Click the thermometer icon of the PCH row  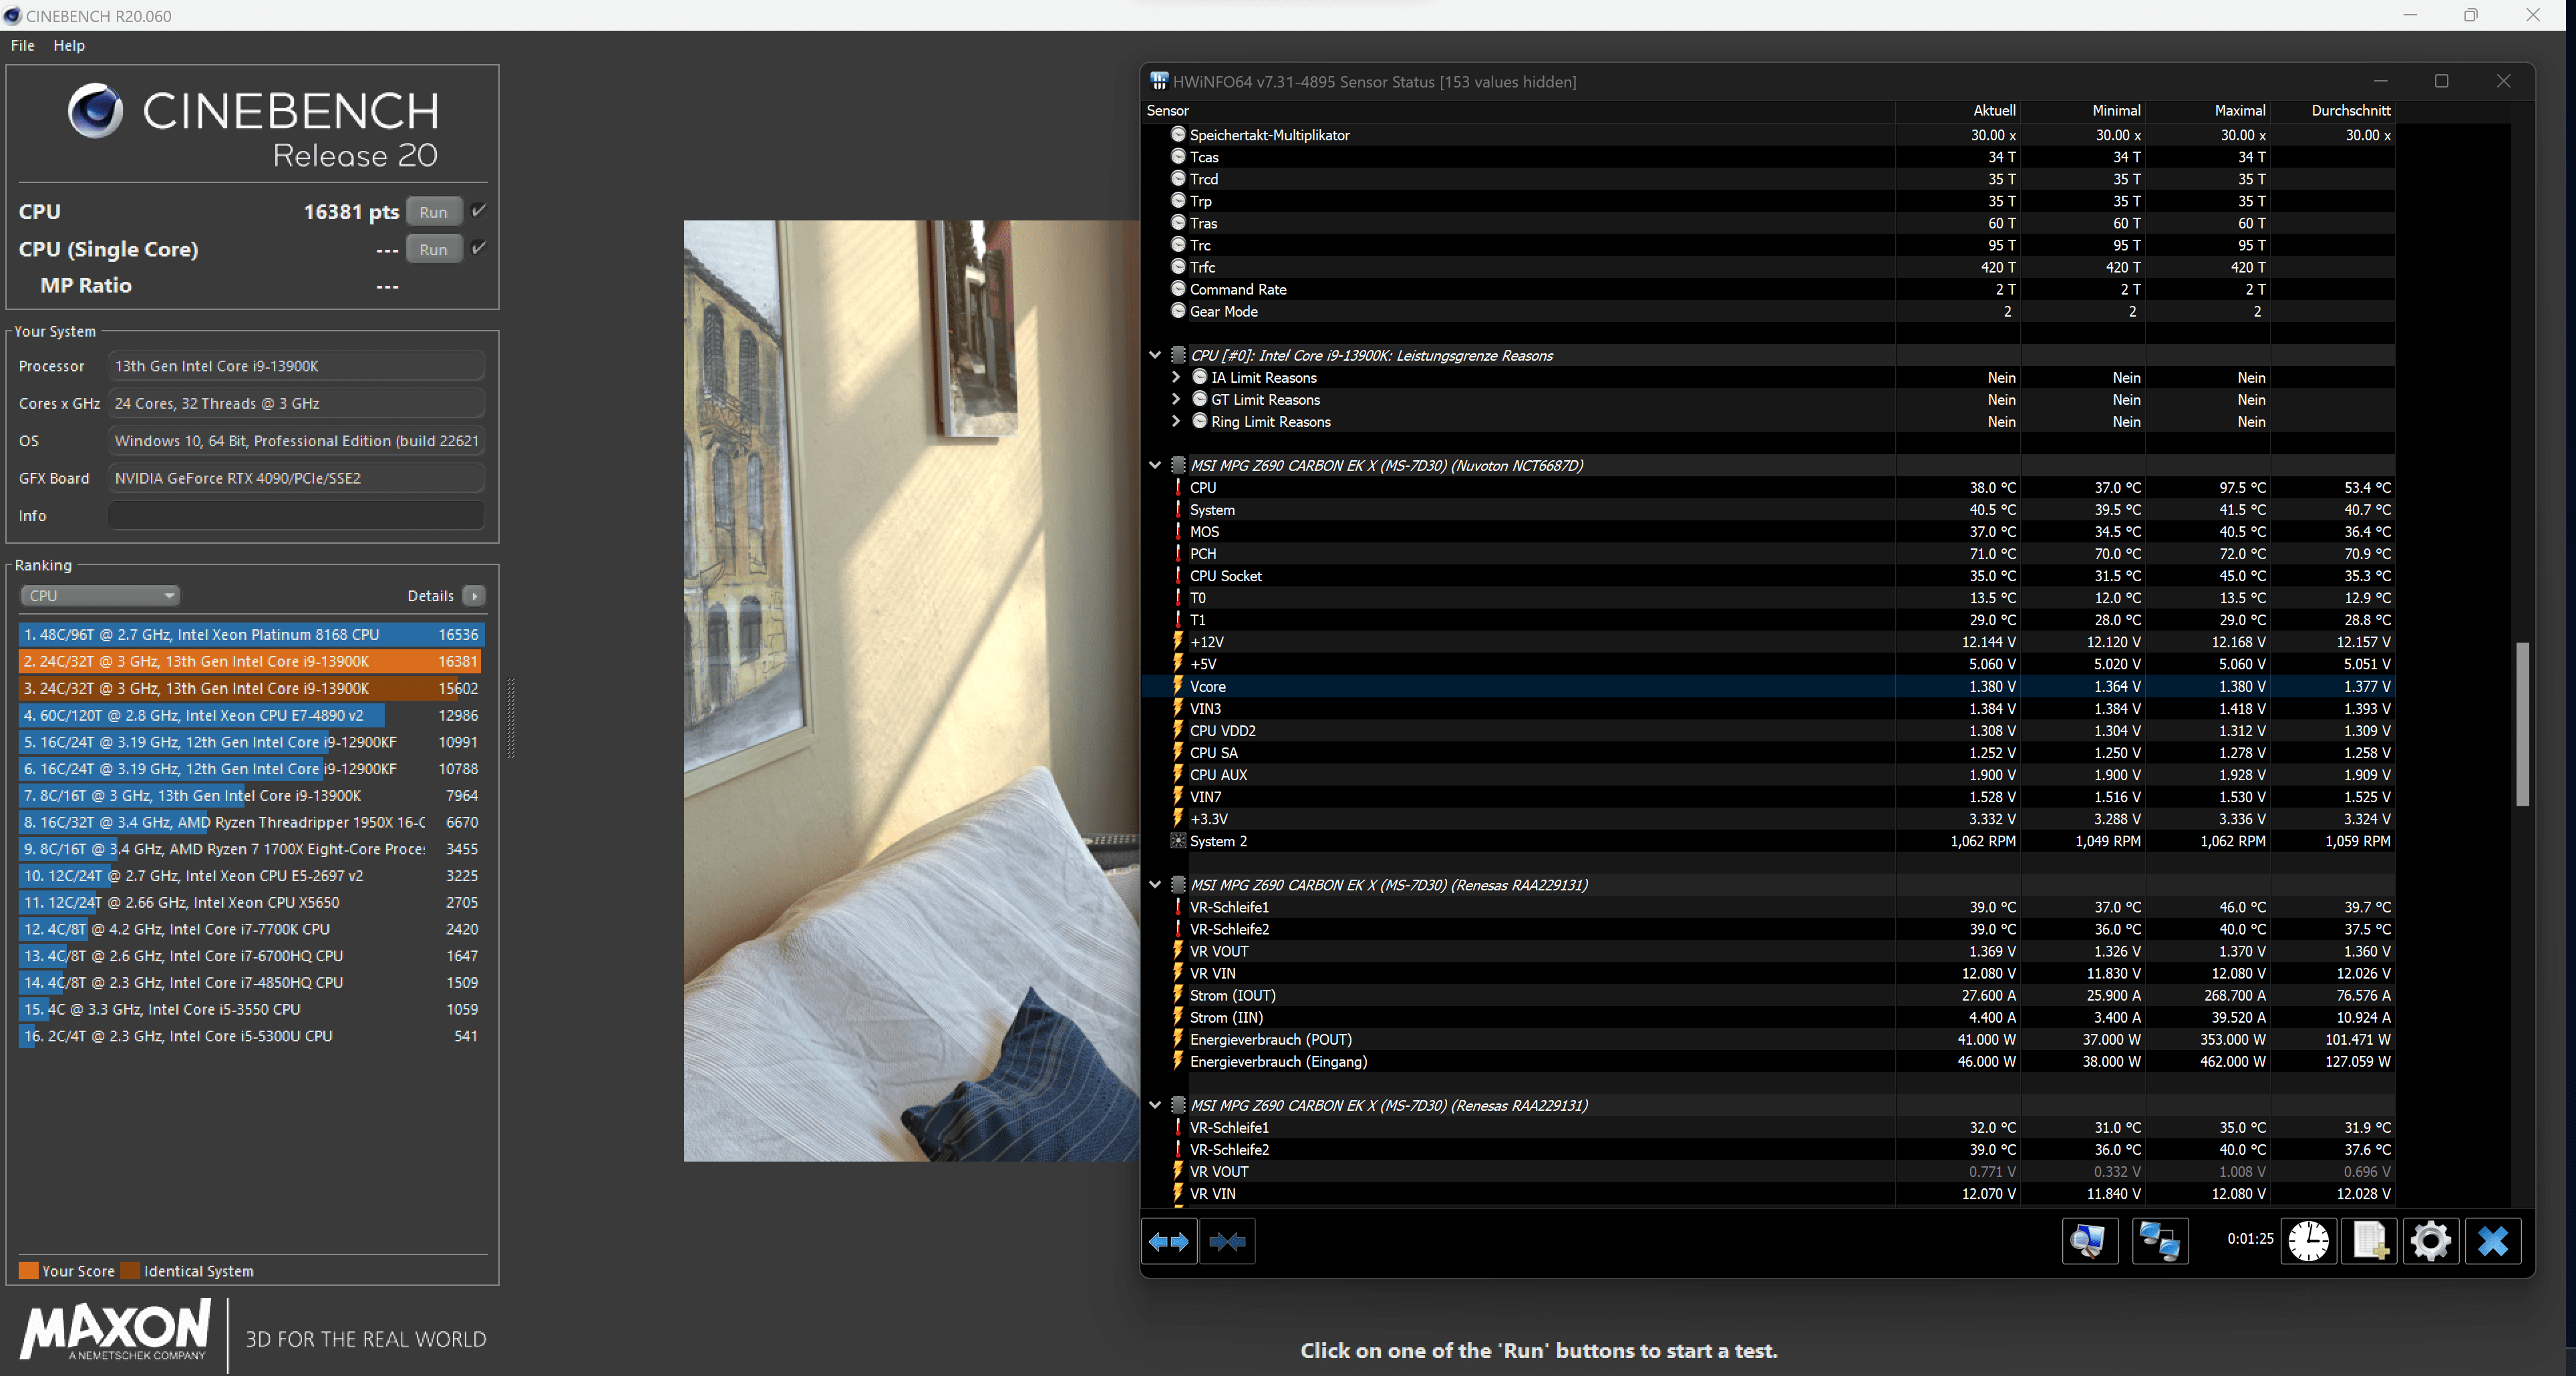click(1178, 553)
